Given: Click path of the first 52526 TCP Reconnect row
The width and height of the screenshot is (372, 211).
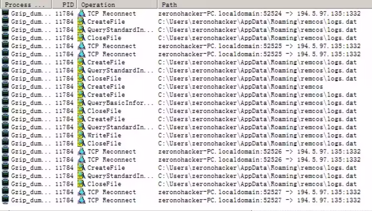Looking at the screenshot, I should [x=259, y=152].
